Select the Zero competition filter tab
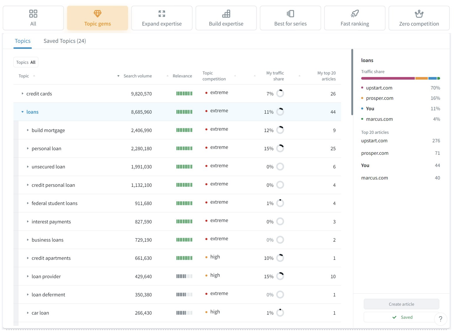 coord(419,18)
